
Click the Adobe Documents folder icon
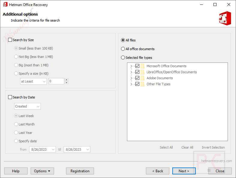pos(142,78)
